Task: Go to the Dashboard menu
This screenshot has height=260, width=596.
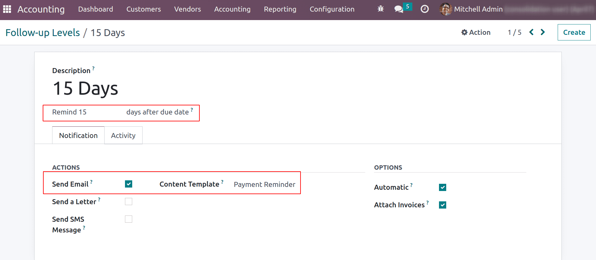Action: pos(95,9)
